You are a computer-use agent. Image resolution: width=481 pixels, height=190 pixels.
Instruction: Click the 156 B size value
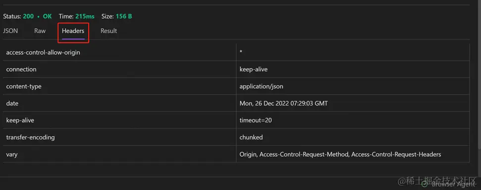pyautogui.click(x=124, y=16)
